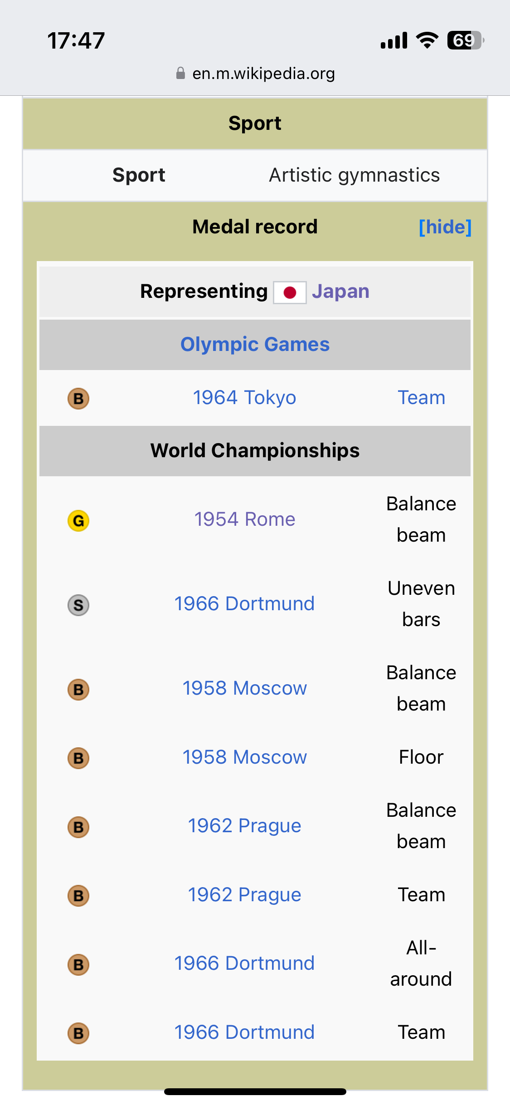Tap the bronze medal icon for 1966 Dortmund All-around
Image resolution: width=510 pixels, height=1106 pixels.
point(78,964)
